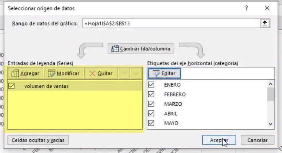Click the Rango de datos input field
The height and width of the screenshot is (153, 282).
169,23
